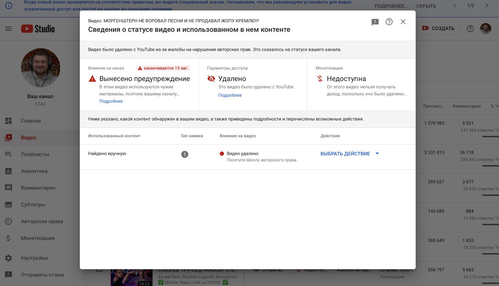Open account avatar menu
This screenshot has width=499, height=286.
[485, 28]
